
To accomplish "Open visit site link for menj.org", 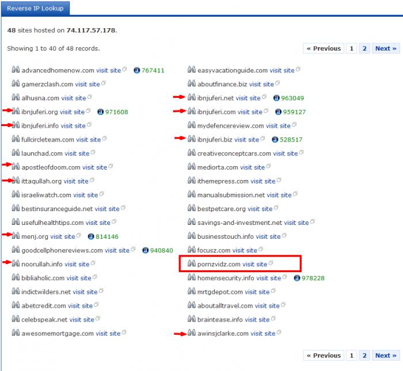I will point(63,236).
